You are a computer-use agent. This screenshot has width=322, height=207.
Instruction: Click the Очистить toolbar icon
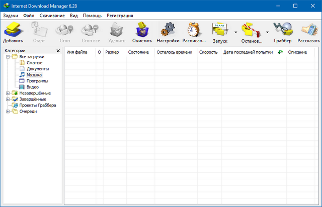142,29
